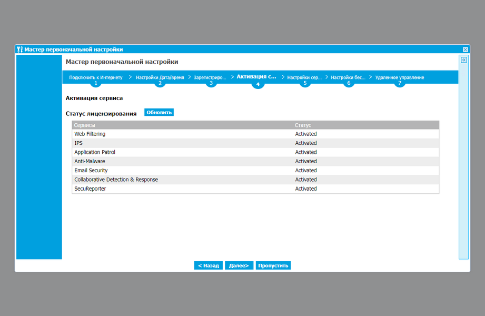Select step 2 circle for Date/Time settings

(160, 83)
